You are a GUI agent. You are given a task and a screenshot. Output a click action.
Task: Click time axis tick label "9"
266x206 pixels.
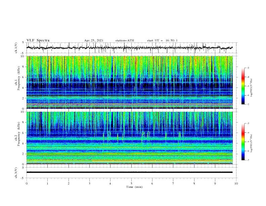tap(215, 183)
